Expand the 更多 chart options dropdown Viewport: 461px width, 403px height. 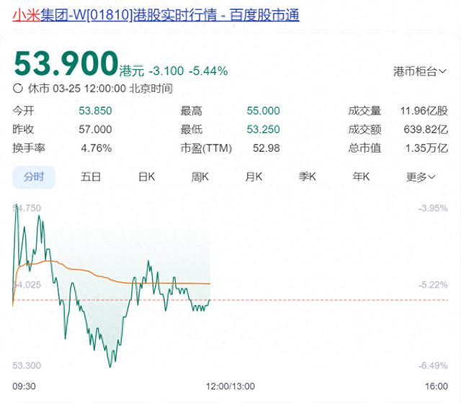tap(421, 177)
